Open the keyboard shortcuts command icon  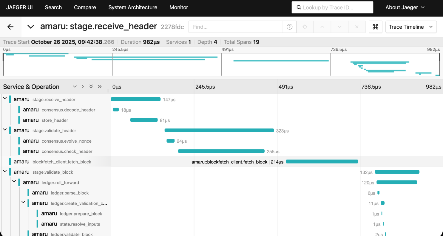click(376, 27)
